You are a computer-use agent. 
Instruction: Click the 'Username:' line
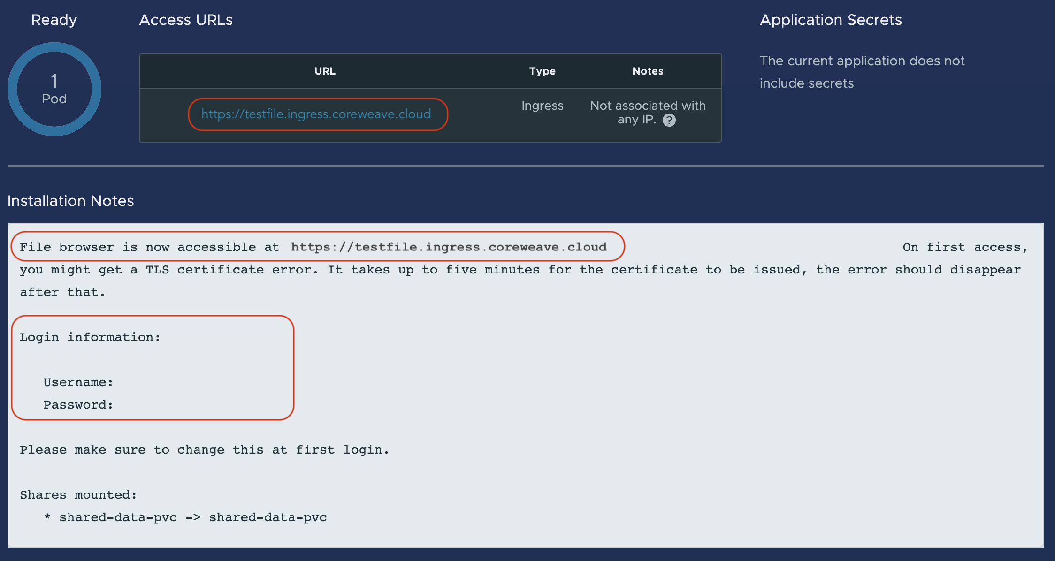coord(78,382)
